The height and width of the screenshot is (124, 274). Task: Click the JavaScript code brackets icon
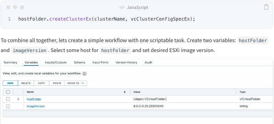[x=122, y=7]
